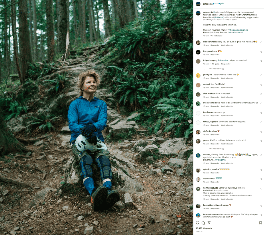264x235 pixels.
Task: Share the post via paper plane icon
Action: (x=208, y=223)
